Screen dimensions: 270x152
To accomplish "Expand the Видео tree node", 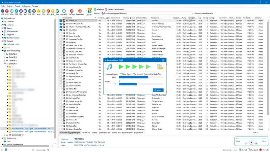I will point(2,28).
